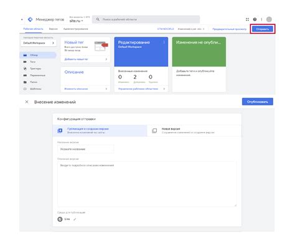Click the back arrow beside Tag Manager logo

tap(22, 19)
